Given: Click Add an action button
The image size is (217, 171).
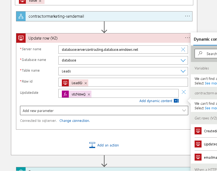Looking at the screenshot, I should 104,145.
